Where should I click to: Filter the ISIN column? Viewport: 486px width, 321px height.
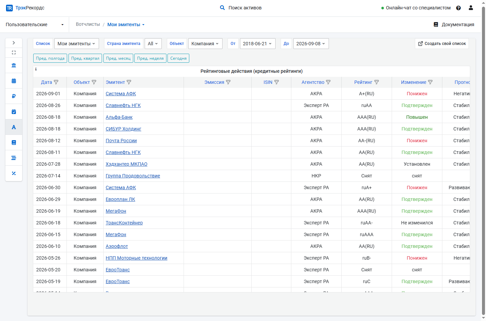click(277, 82)
